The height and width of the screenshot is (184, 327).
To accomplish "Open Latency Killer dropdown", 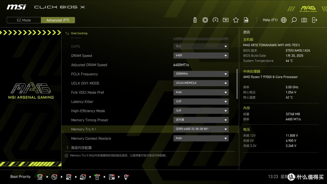I will point(201,101).
